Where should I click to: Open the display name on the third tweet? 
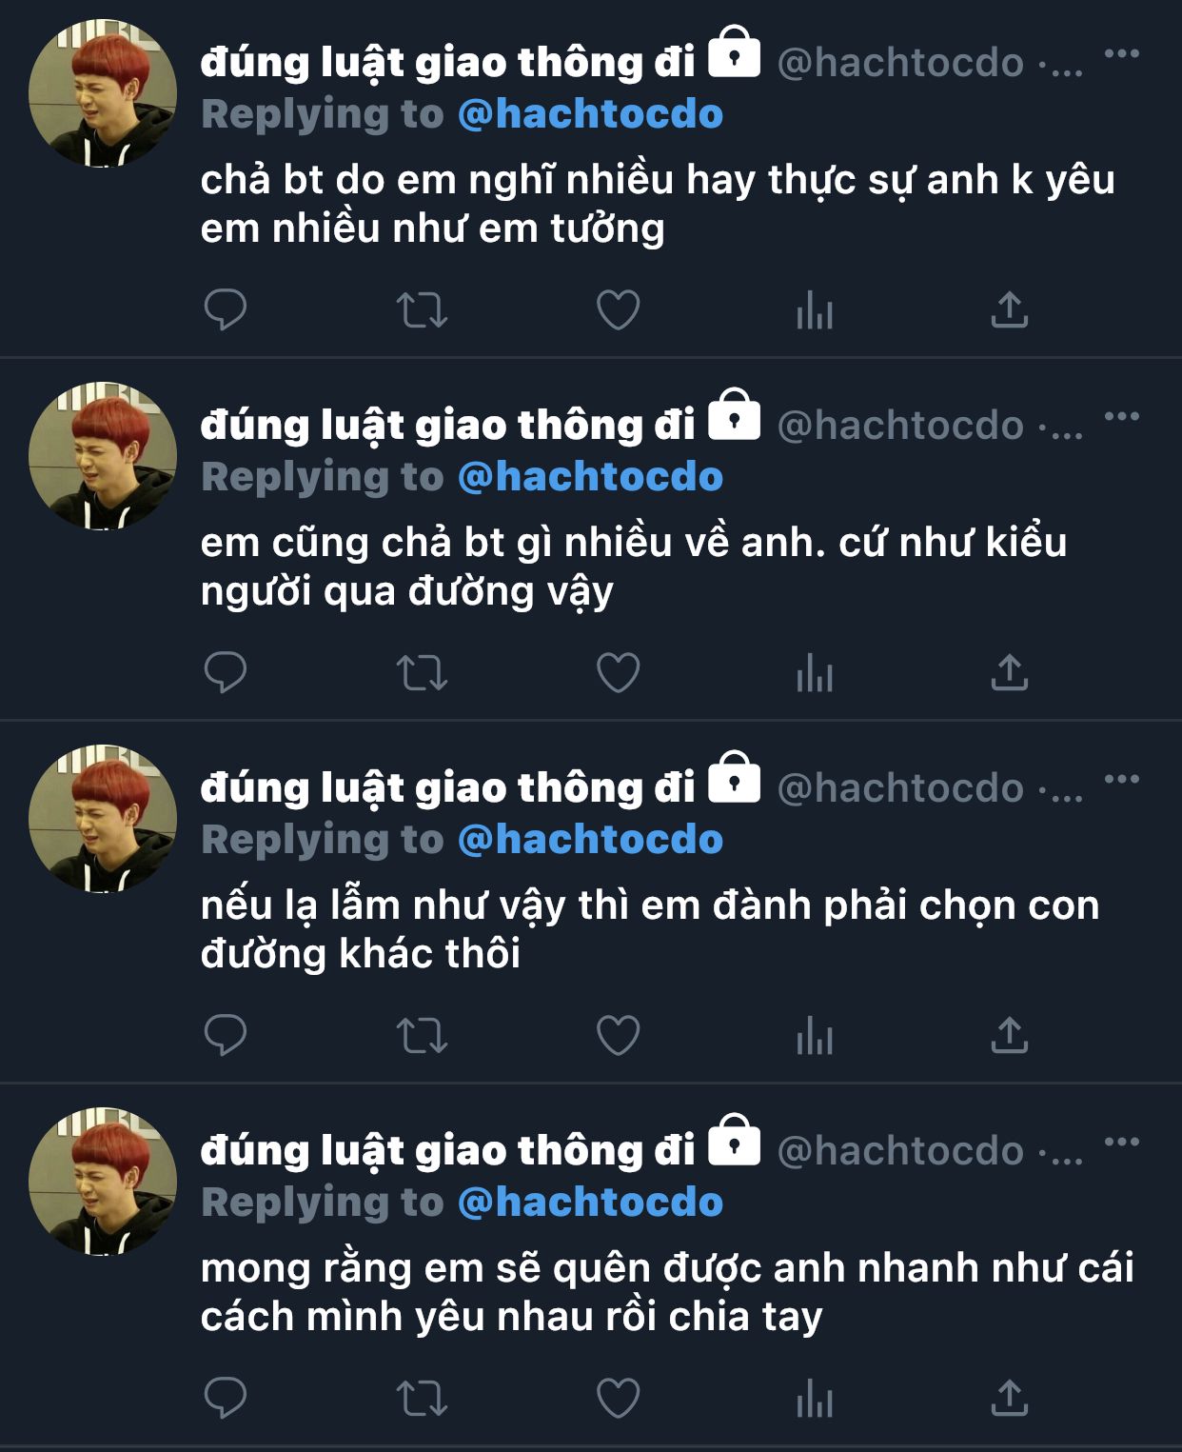point(448,788)
